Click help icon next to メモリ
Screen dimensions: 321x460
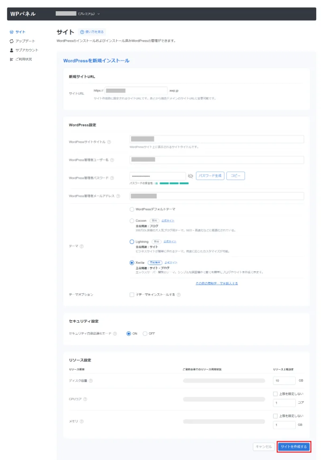click(x=82, y=421)
